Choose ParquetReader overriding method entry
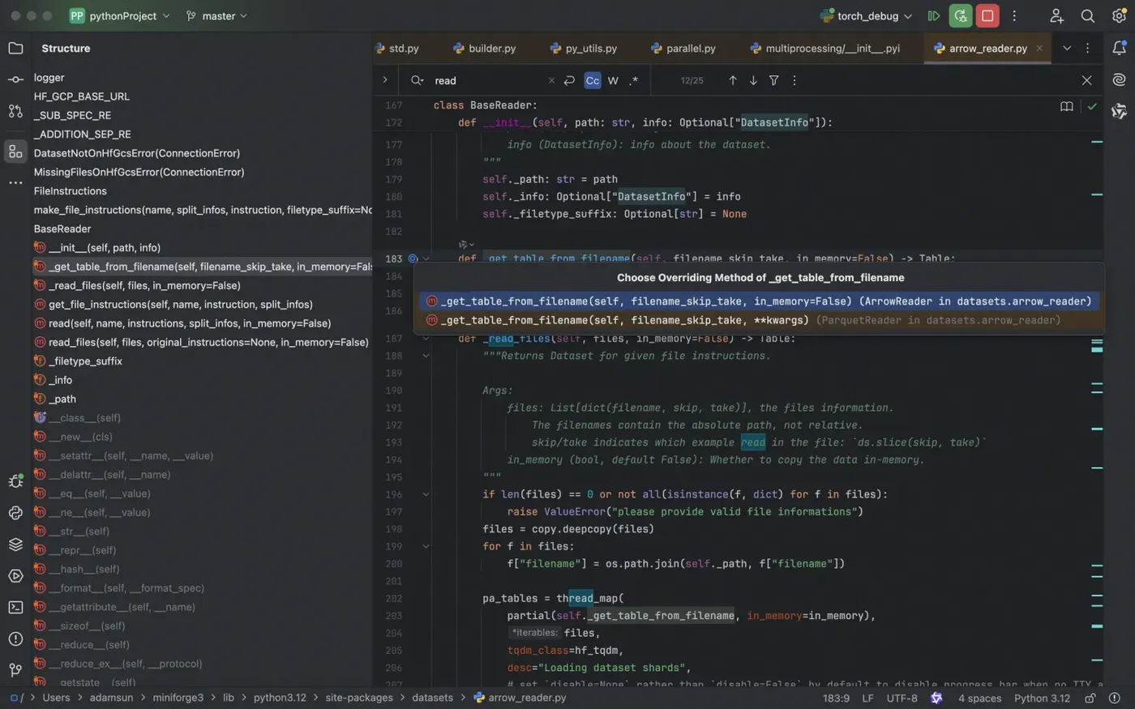Screen dimensions: 1135x709 [x=760, y=320]
